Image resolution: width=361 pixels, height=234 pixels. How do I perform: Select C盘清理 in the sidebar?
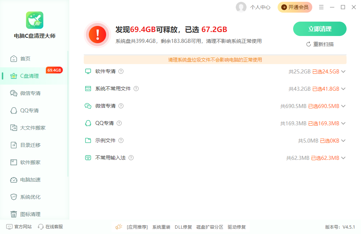pyautogui.click(x=34, y=76)
